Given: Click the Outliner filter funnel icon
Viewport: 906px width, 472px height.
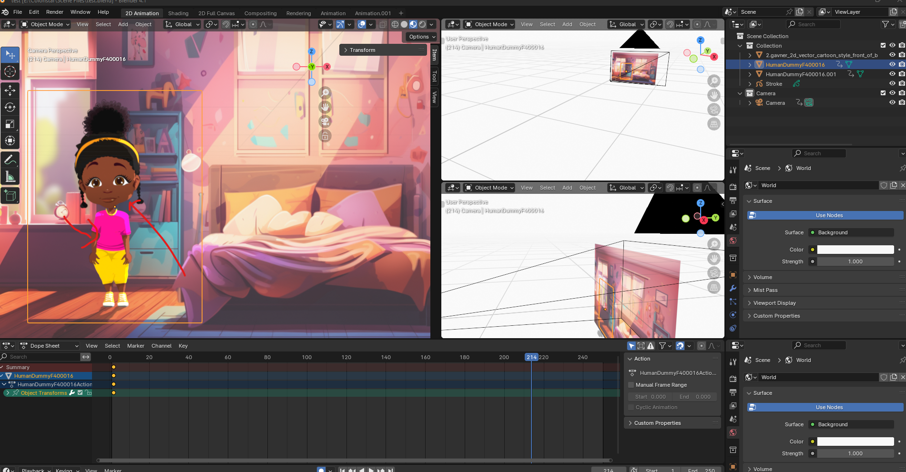Looking at the screenshot, I should click(x=886, y=24).
